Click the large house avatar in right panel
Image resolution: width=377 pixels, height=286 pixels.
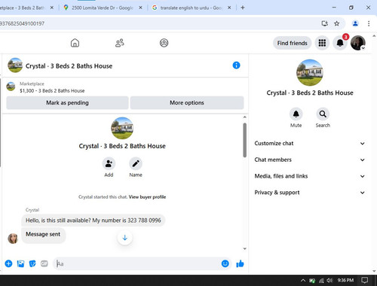[x=310, y=72]
